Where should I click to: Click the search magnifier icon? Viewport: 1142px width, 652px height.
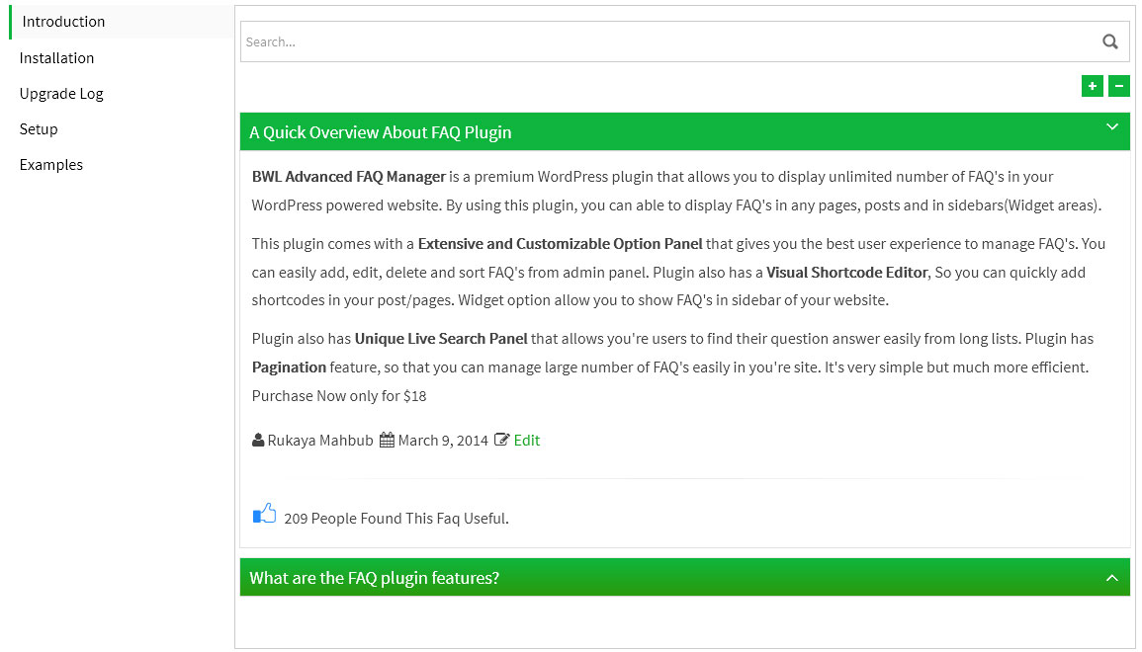(x=1109, y=41)
